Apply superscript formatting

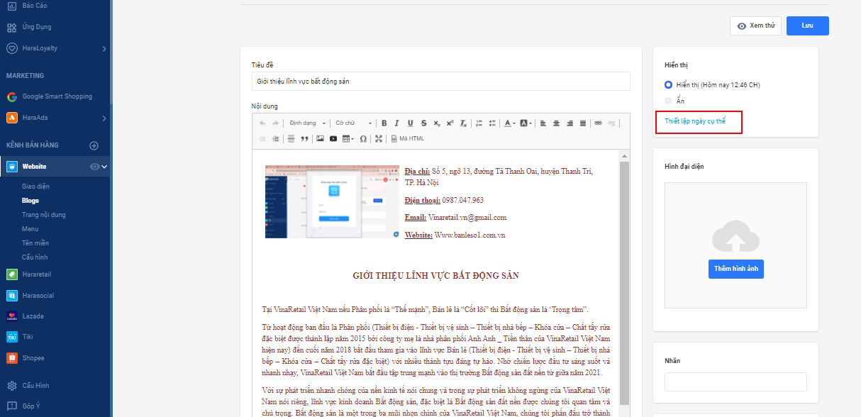click(x=450, y=123)
